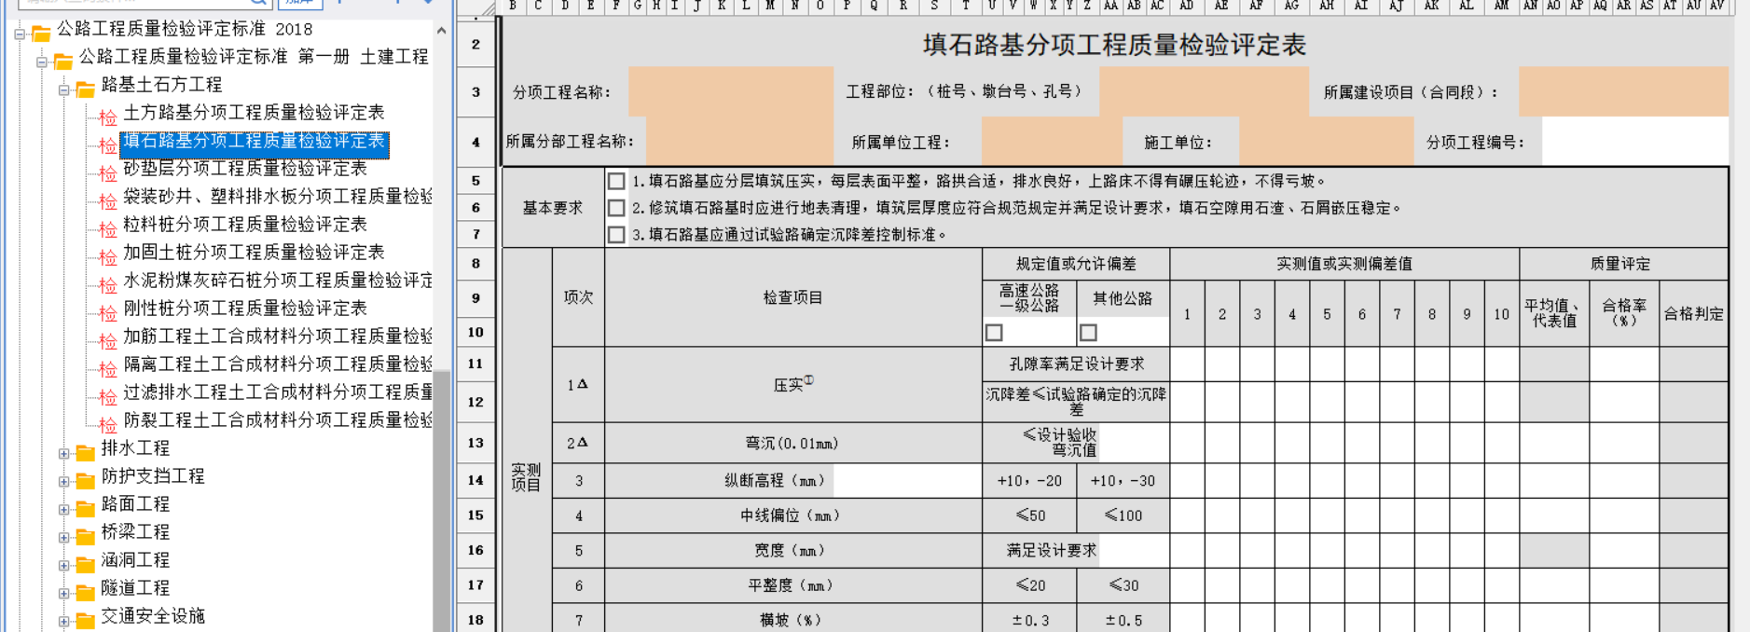Click the 检 icon next to 加固土桩分项工程质量检验评定表
The height and width of the screenshot is (632, 1750).
(x=108, y=256)
